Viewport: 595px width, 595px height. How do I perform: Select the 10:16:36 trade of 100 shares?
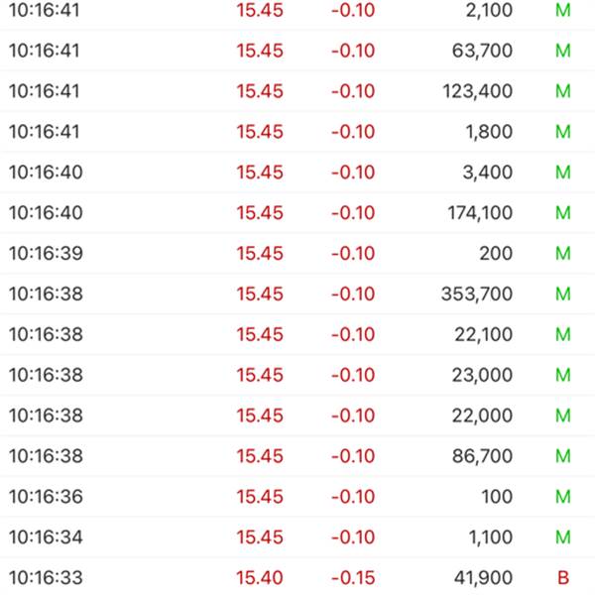tap(297, 497)
